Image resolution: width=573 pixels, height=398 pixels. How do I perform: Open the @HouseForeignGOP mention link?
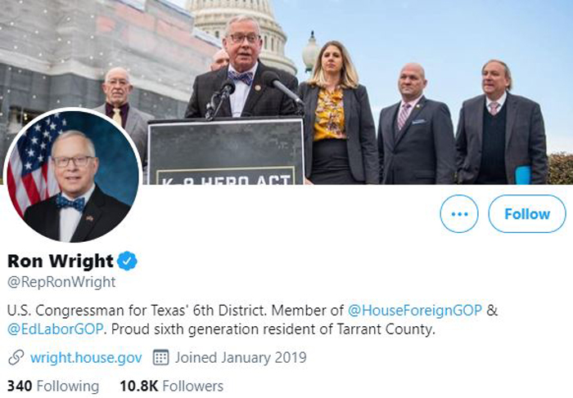415,310
